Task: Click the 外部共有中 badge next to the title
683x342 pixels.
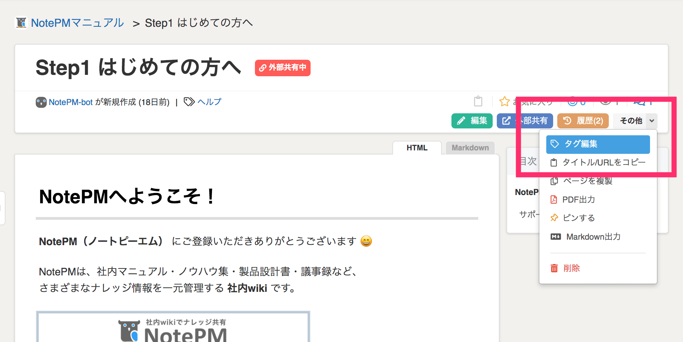Action: click(282, 68)
